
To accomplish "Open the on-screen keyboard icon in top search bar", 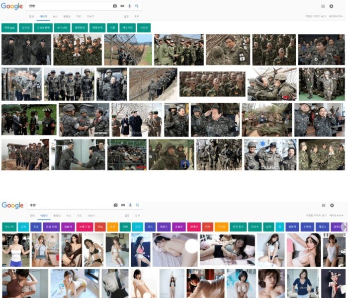I will [122, 6].
